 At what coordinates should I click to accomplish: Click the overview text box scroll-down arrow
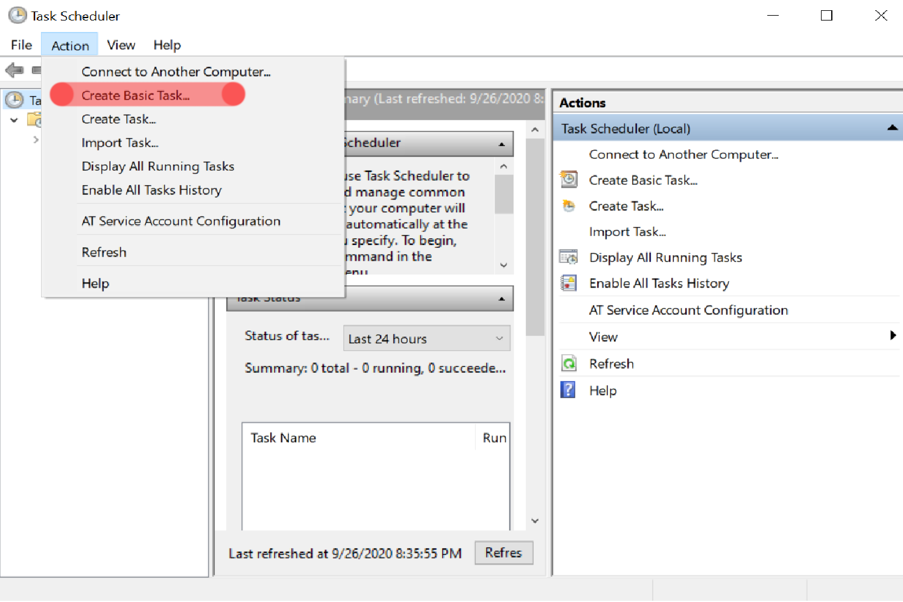[504, 265]
